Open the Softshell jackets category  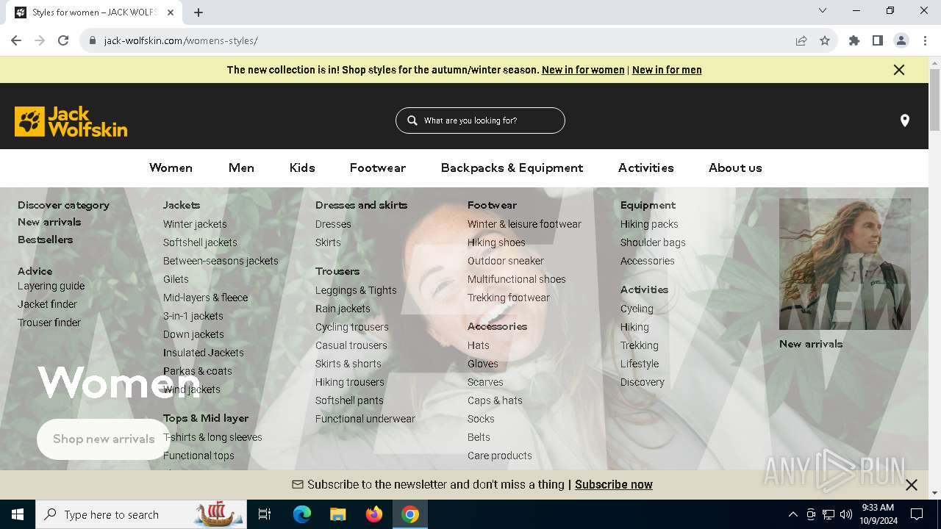(x=200, y=242)
